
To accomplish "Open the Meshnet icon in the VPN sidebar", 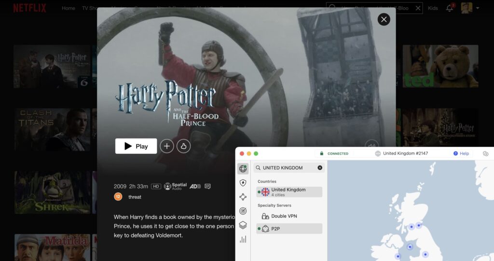I will pyautogui.click(x=243, y=197).
